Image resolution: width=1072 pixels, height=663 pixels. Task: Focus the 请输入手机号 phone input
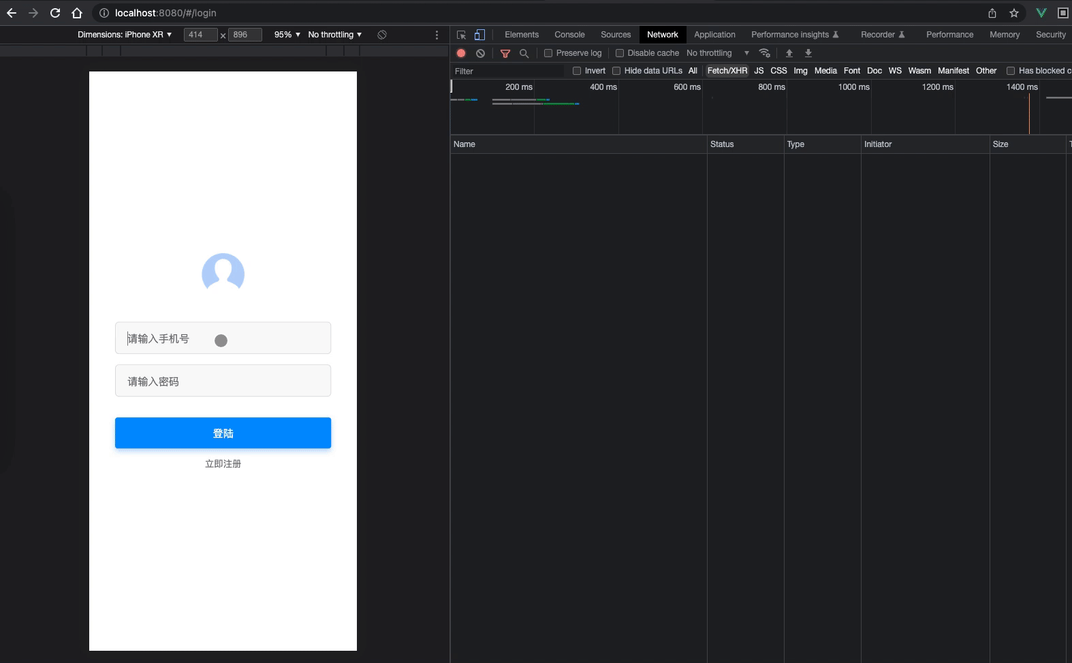(223, 338)
